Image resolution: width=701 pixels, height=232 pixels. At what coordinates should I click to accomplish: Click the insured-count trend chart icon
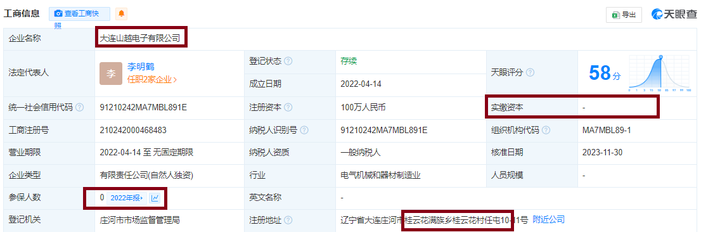click(x=155, y=198)
